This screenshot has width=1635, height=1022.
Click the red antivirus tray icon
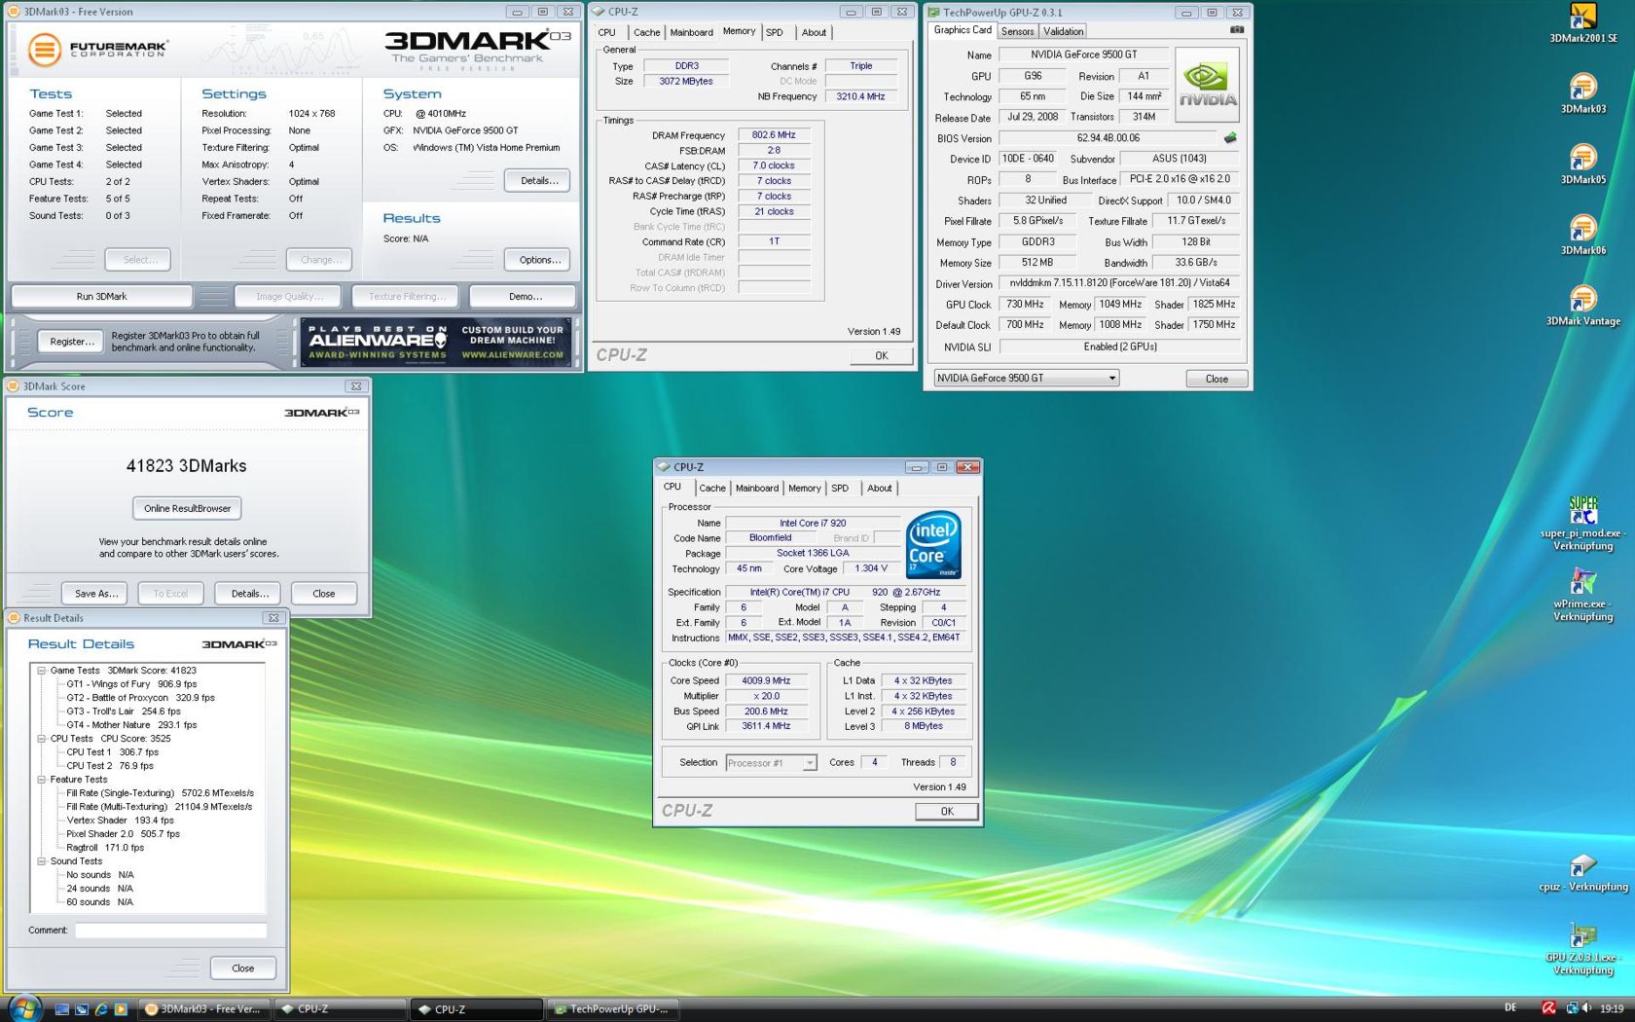coord(1548,1008)
